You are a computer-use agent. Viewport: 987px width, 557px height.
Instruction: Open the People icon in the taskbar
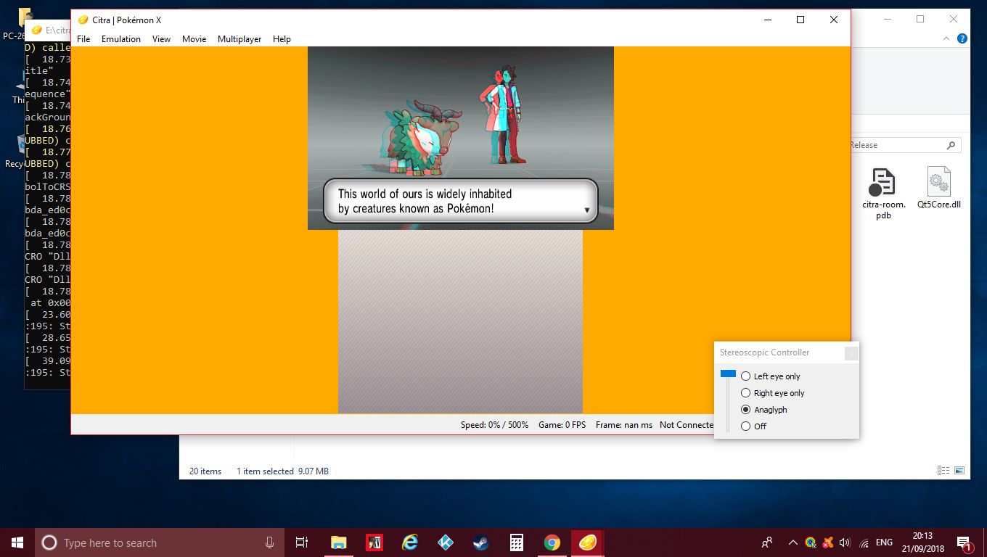(x=767, y=542)
